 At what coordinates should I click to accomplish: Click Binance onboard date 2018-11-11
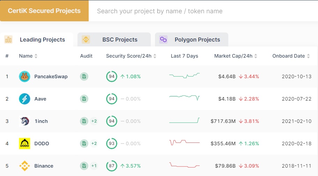tap(296, 166)
